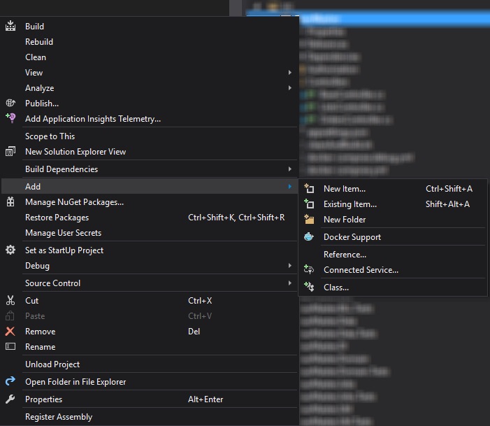Viewport: 490px width, 426px height.
Task: Click the New Item icon in submenu
Action: [x=309, y=188]
